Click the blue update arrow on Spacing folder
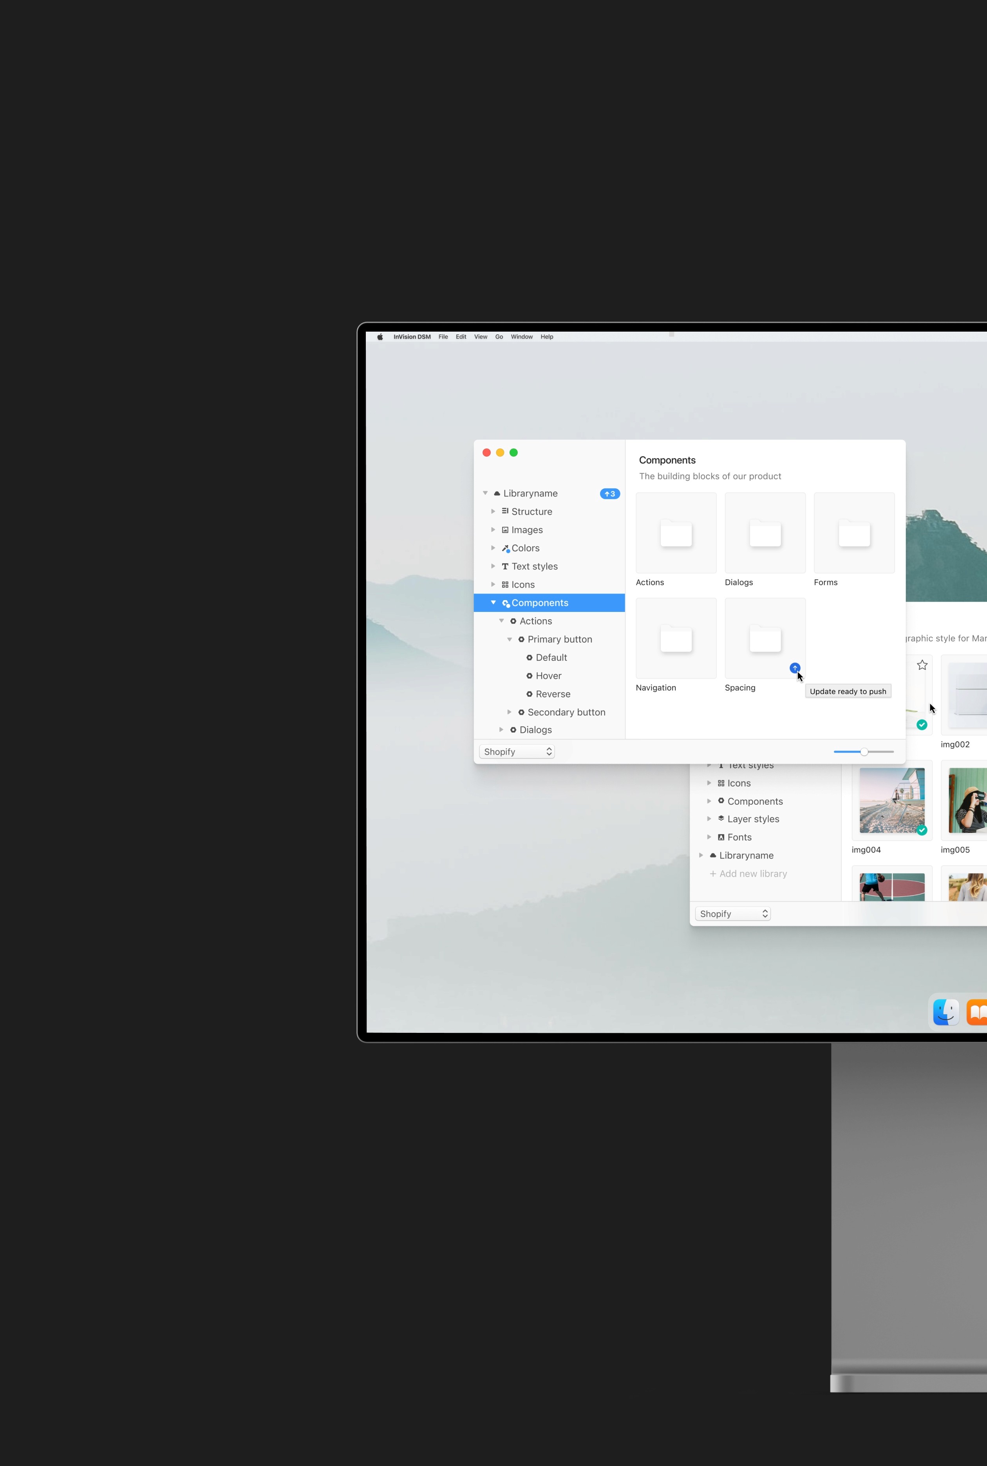The width and height of the screenshot is (987, 1466). click(x=794, y=668)
